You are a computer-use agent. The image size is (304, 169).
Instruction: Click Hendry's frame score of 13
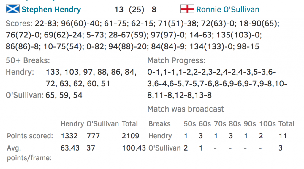pos(119,10)
